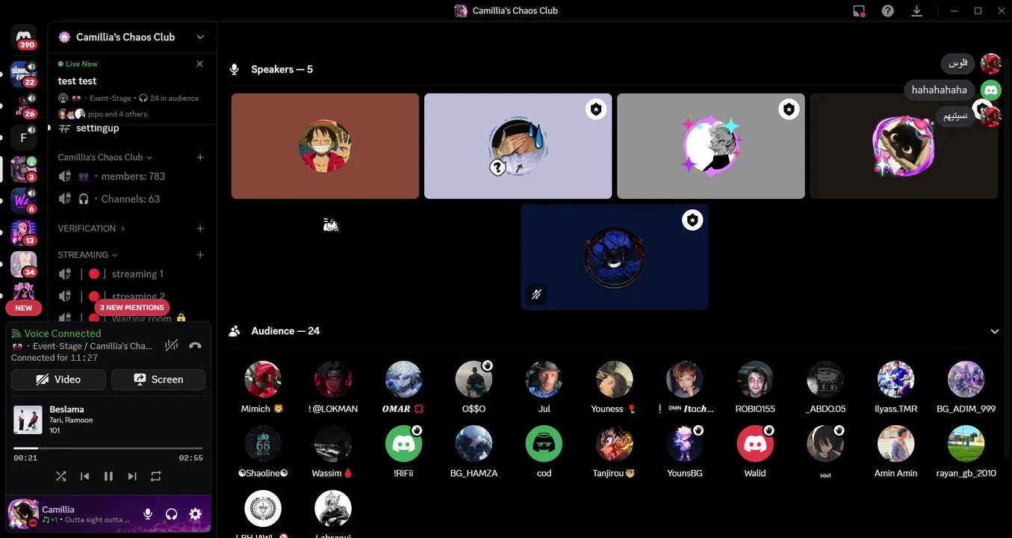
Task: Deafen with the headphones icon
Action: pos(171,514)
